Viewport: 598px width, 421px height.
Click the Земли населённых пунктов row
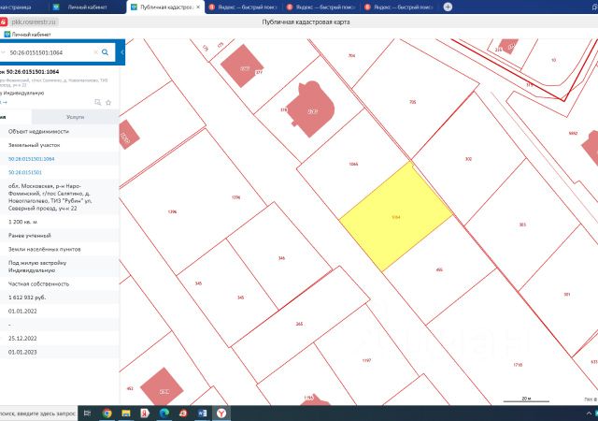pyautogui.click(x=60, y=249)
